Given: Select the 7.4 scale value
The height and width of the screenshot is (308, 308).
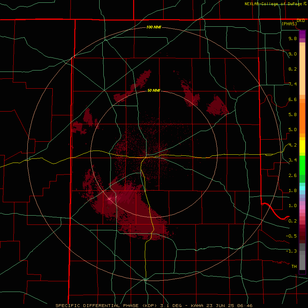Looking at the screenshot, I should (293, 84).
